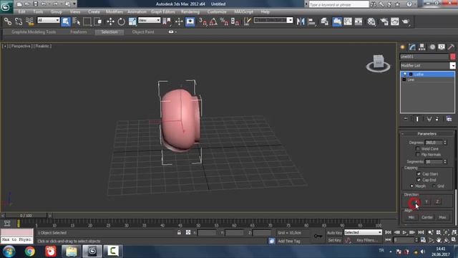Click the Align tool icon

click(x=312, y=21)
